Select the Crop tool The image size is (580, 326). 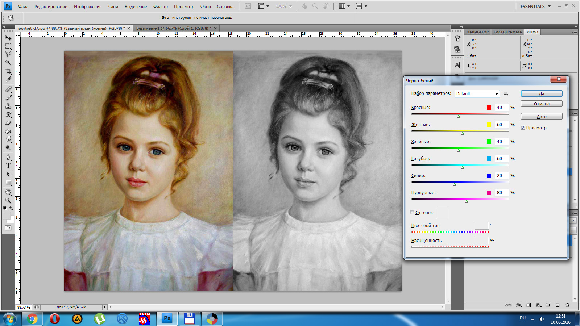8,71
